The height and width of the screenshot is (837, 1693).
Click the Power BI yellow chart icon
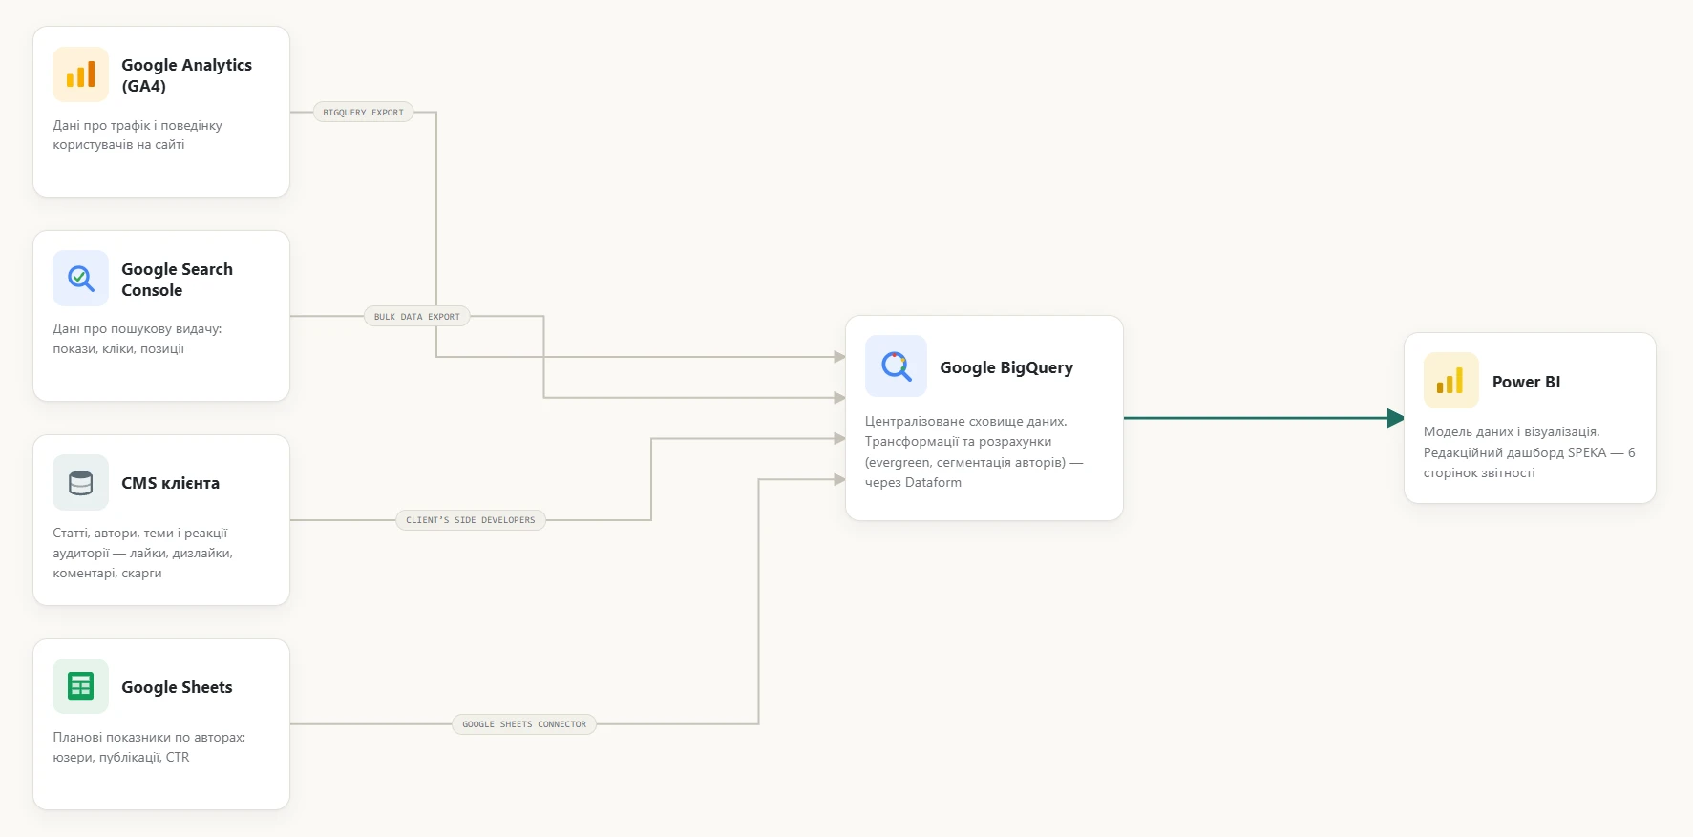tap(1450, 381)
